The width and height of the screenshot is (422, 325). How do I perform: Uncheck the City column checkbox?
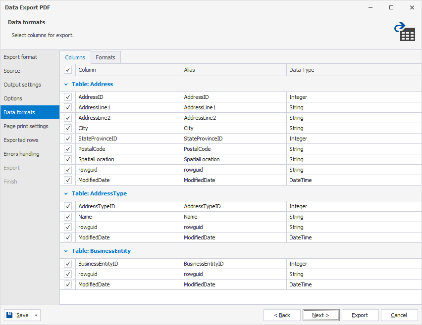[68, 128]
